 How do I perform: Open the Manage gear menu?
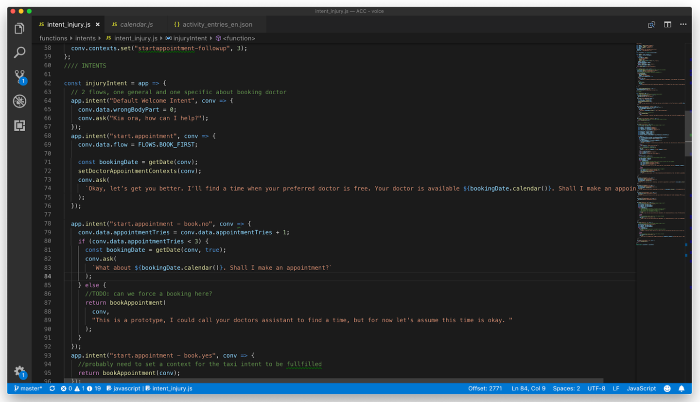click(x=19, y=372)
